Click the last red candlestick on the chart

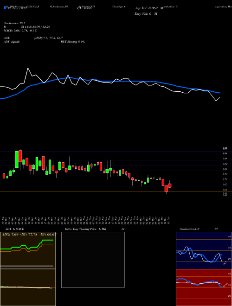pyautogui.click(x=169, y=185)
